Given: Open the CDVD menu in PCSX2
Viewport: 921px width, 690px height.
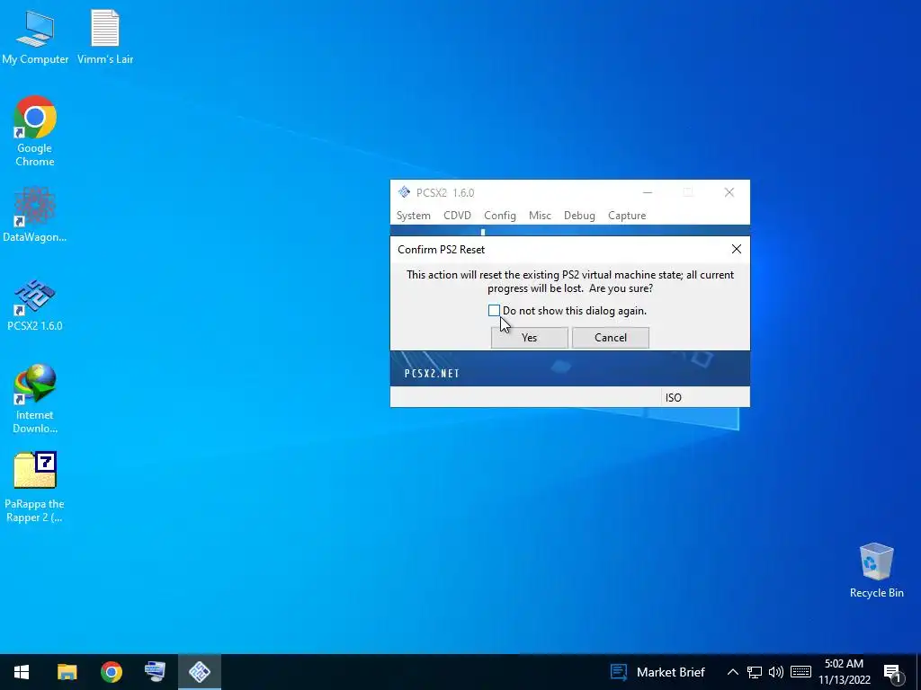Looking at the screenshot, I should point(457,216).
